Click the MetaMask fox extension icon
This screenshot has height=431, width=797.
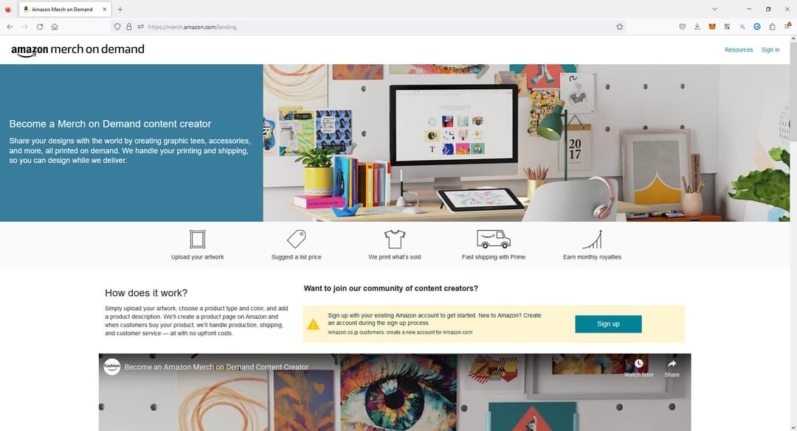coord(712,27)
